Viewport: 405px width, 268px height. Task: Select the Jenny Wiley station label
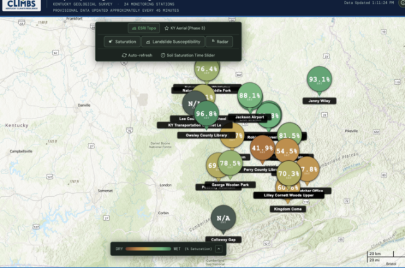coord(319,101)
